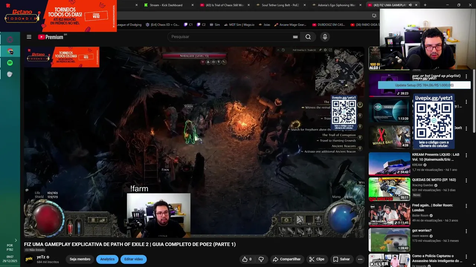This screenshot has height=267, width=476.
Task: Switch to Soul Tether Long Belt tab
Action: coord(280,5)
